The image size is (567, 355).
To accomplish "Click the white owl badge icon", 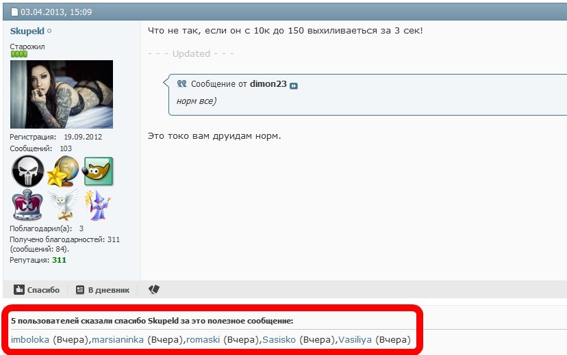I will 63,205.
